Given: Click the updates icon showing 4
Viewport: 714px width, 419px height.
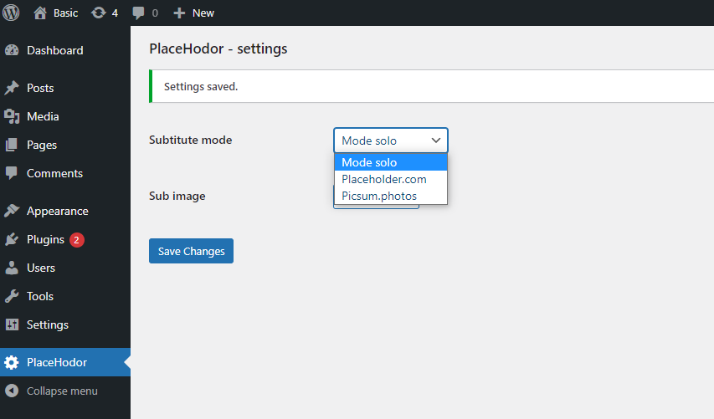Looking at the screenshot, I should click(x=99, y=13).
